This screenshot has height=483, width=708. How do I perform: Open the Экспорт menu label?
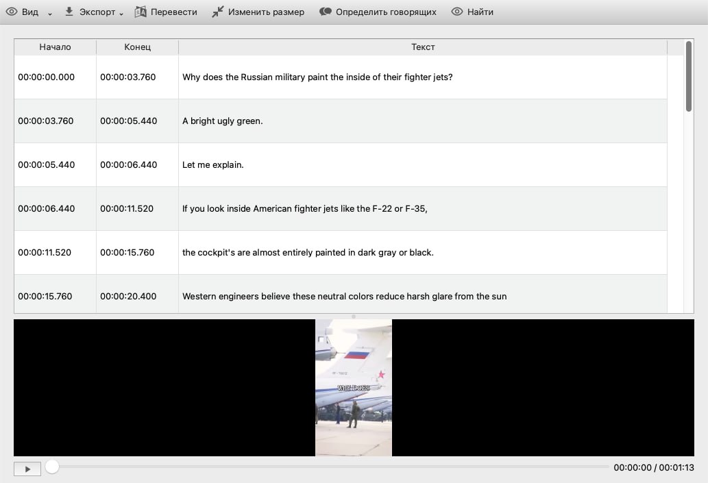[x=97, y=12]
